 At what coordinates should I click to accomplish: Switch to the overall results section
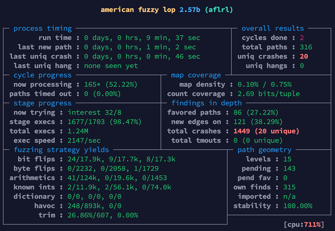273,28
